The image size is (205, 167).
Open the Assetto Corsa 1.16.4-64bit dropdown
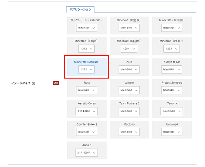(x=86, y=111)
